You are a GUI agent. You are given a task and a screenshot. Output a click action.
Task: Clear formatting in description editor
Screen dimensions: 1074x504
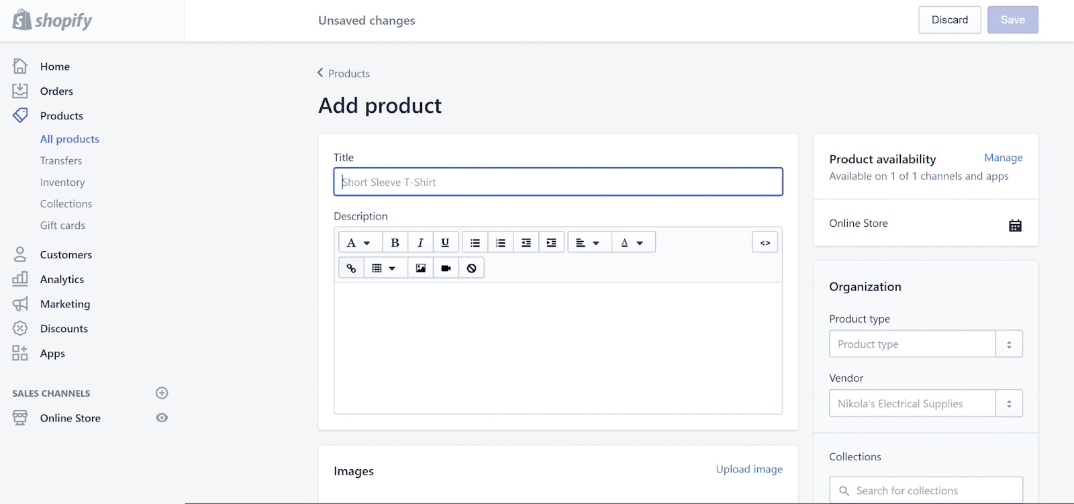472,268
